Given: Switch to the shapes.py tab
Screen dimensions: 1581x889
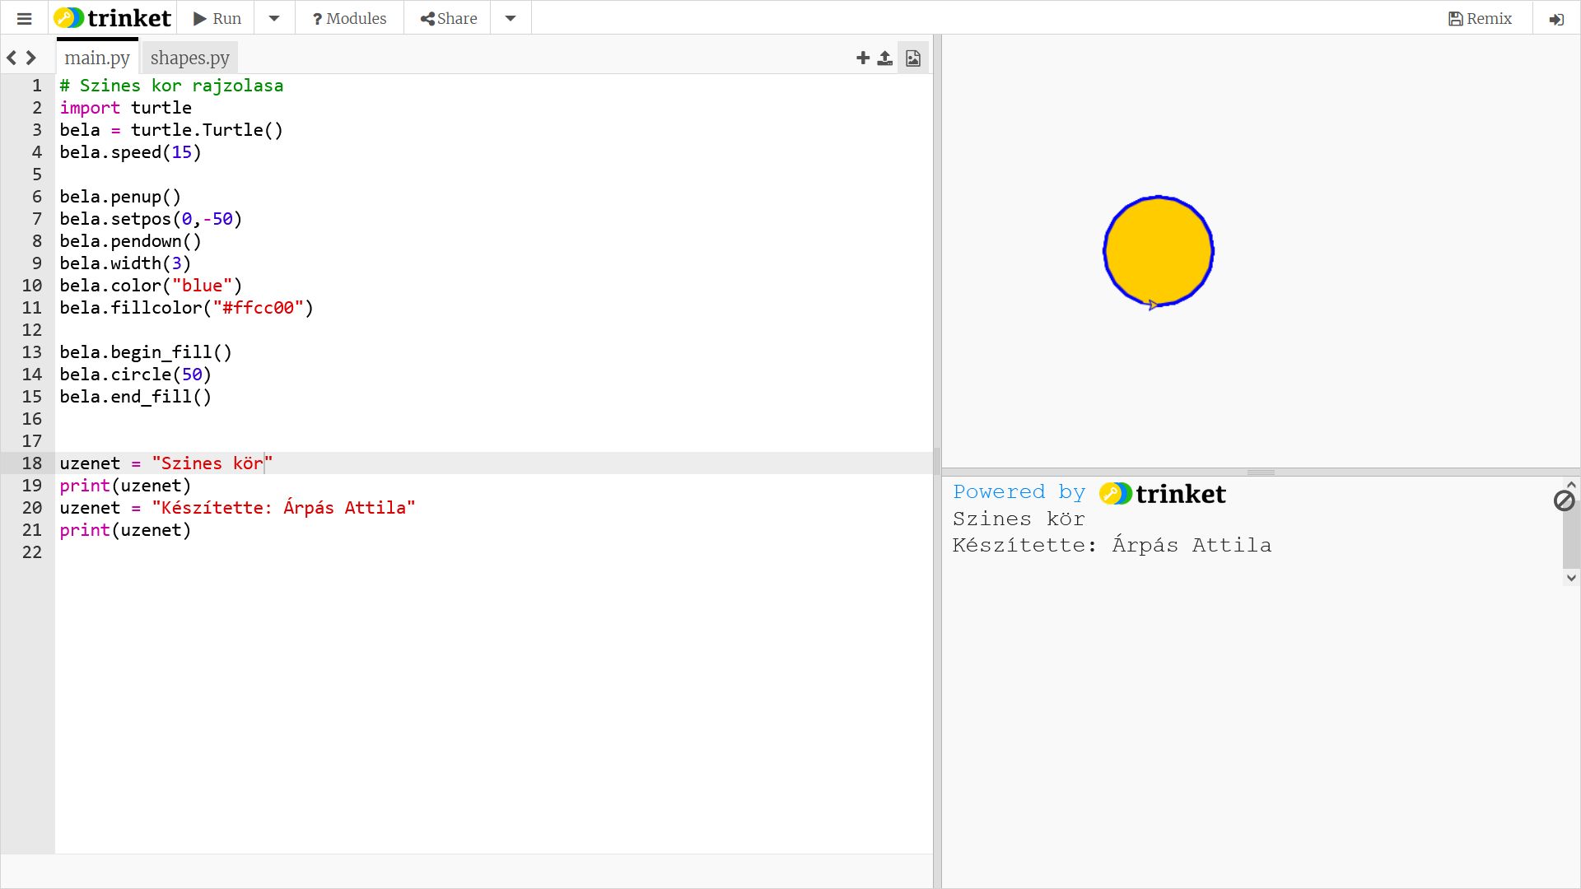Looking at the screenshot, I should pyautogui.click(x=189, y=58).
